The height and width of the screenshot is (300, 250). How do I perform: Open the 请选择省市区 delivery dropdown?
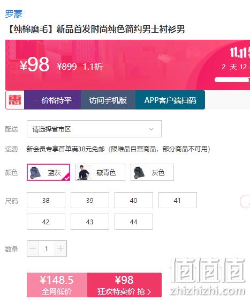pos(94,129)
